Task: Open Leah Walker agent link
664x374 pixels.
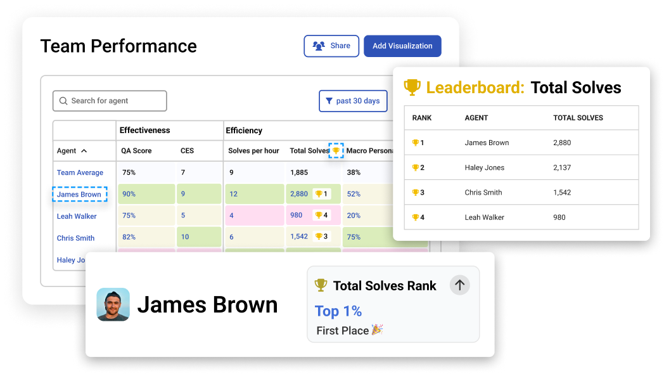Action: click(x=77, y=216)
